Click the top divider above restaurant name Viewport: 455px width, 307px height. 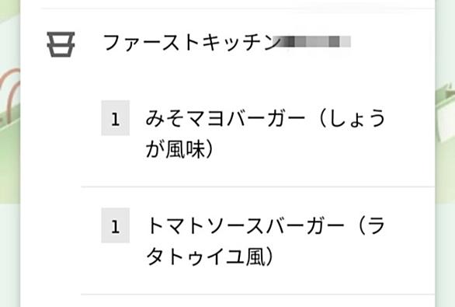coord(238,9)
